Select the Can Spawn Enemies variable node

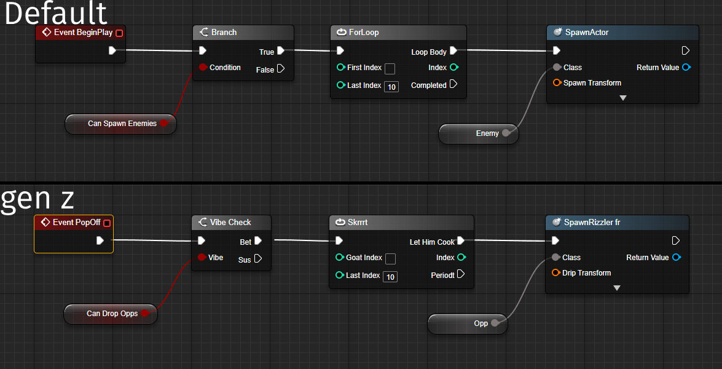pos(120,124)
